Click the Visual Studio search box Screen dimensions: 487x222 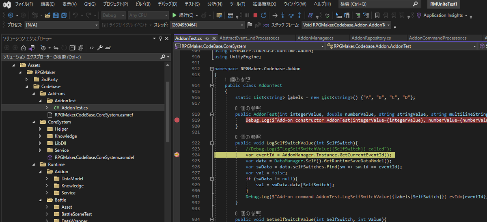(x=379, y=4)
